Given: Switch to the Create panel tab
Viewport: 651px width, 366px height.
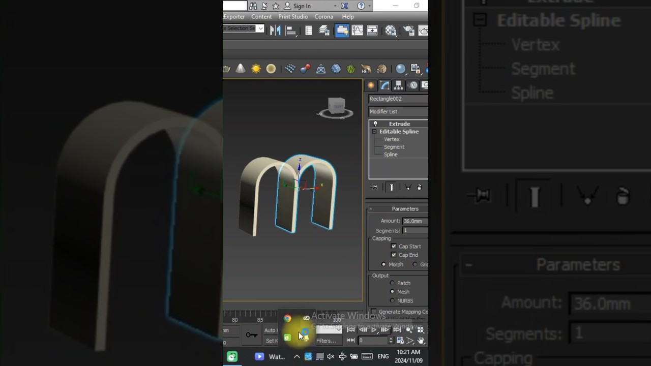Looking at the screenshot, I should click(371, 85).
